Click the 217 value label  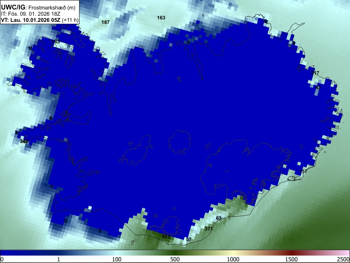click(x=315, y=73)
